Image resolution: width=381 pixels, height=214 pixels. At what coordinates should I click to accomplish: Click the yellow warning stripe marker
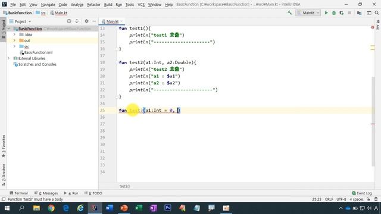373,46
